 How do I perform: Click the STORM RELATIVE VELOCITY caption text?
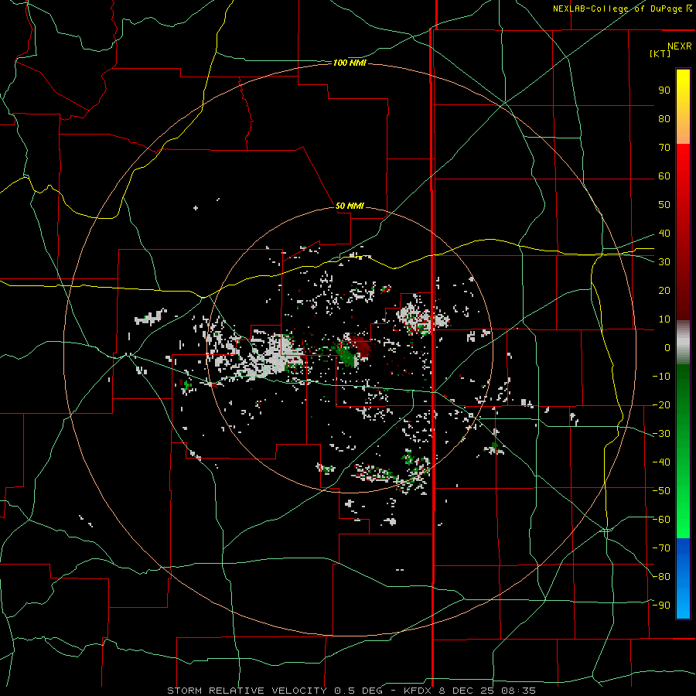pos(247,691)
